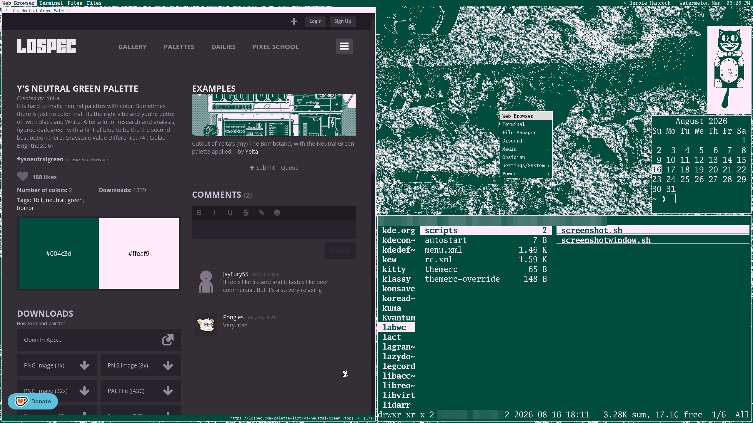Expand the Media submenu in desktop menu
The height and width of the screenshot is (423, 753).
click(x=526, y=149)
